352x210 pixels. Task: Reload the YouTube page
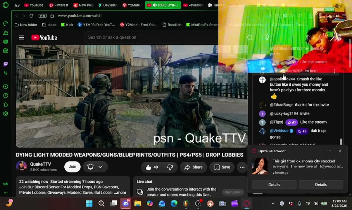coord(31,15)
